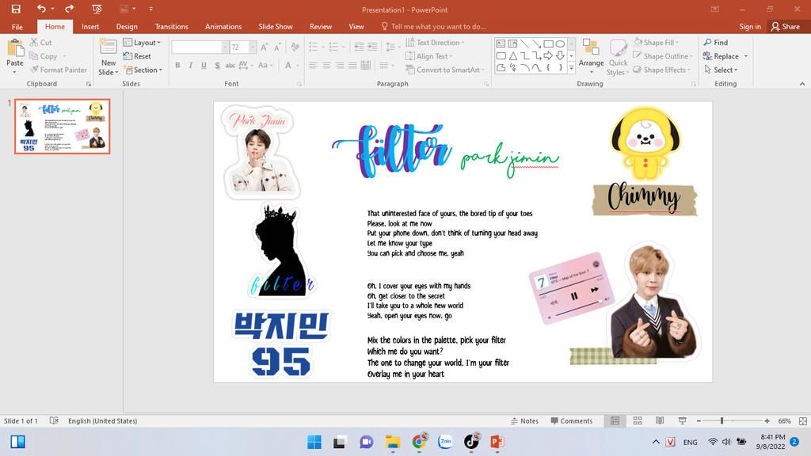Click the Find magnifier icon
The width and height of the screenshot is (811, 456).
coord(707,43)
